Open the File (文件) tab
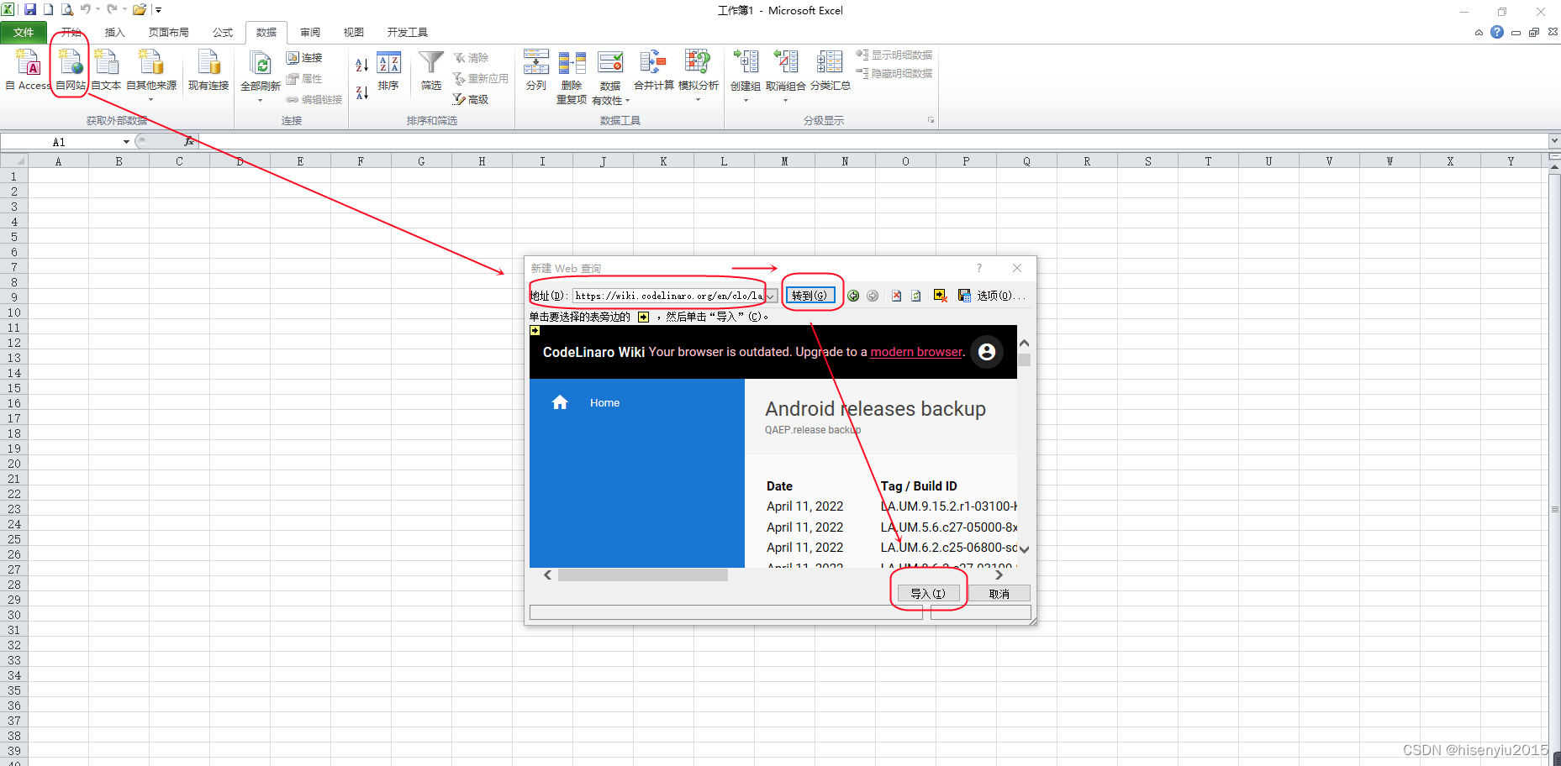1561x766 pixels. pos(24,32)
